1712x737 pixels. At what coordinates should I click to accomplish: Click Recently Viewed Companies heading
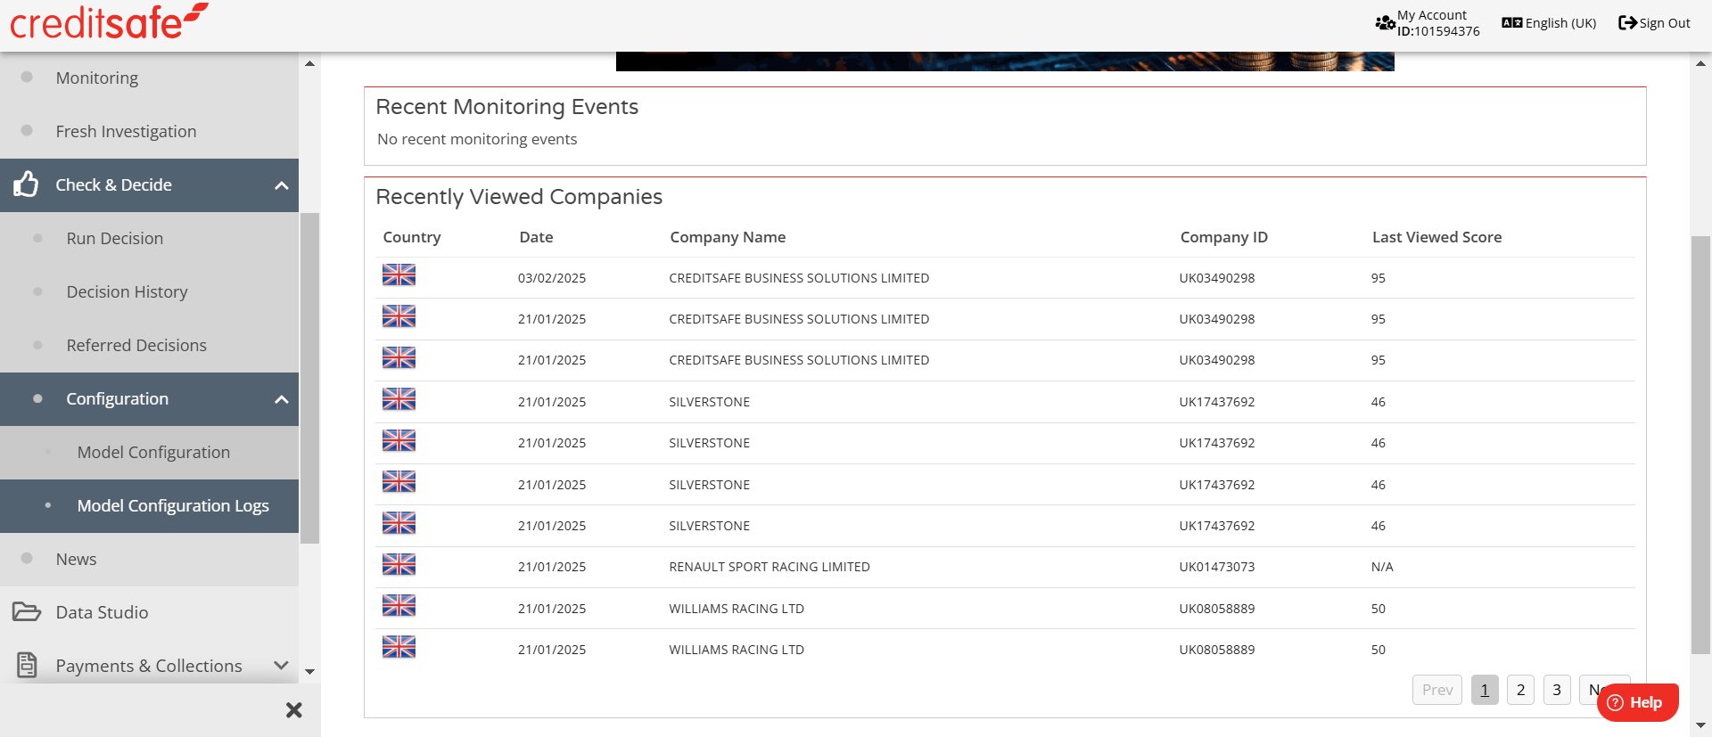point(519,197)
